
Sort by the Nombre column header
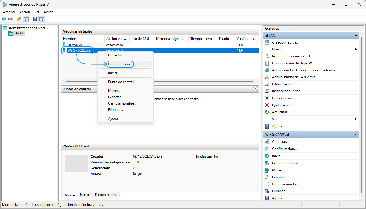83,39
